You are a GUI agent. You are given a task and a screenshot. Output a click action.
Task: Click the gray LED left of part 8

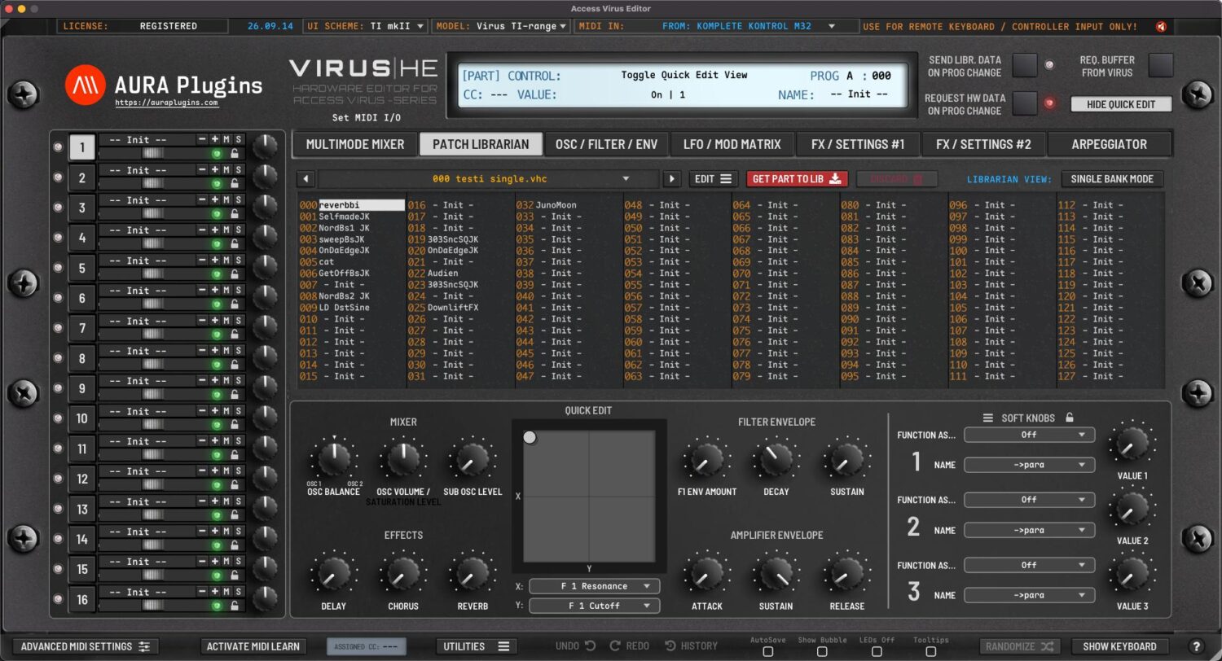[58, 358]
